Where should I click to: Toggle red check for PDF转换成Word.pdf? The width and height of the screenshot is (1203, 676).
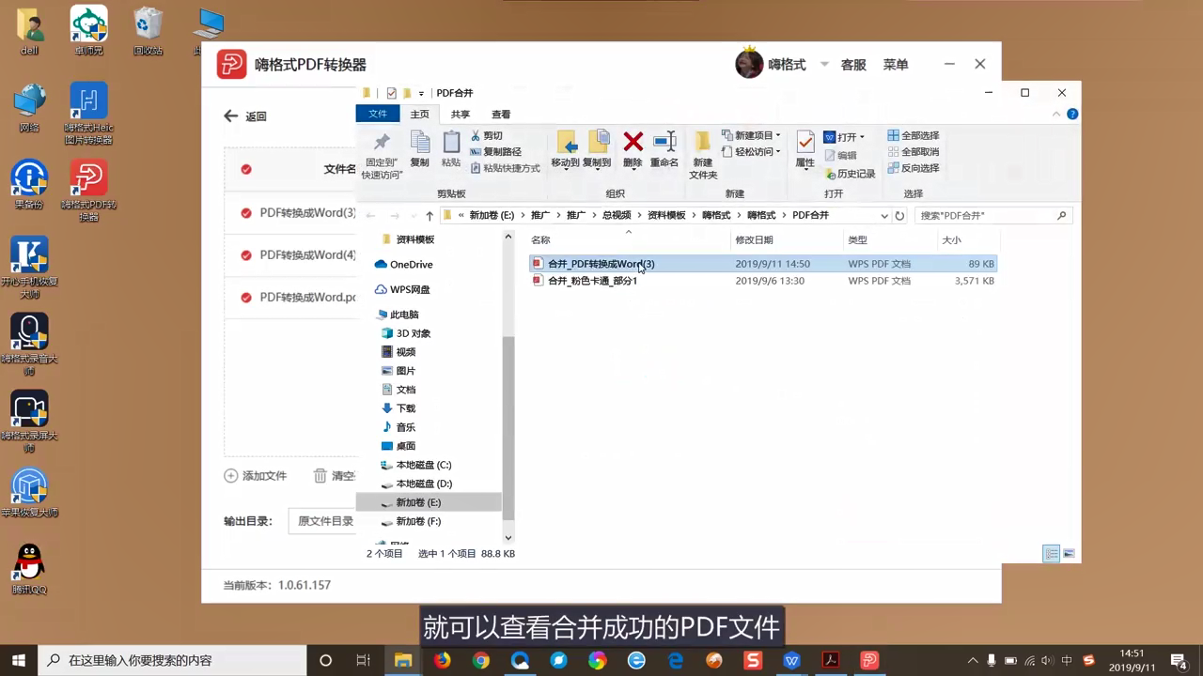pos(246,298)
